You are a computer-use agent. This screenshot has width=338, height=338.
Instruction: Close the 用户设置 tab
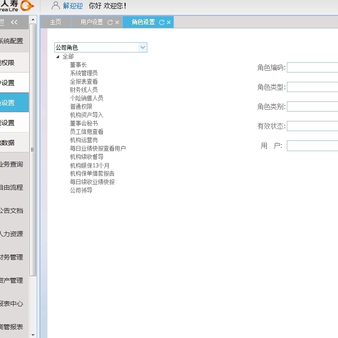click(x=117, y=22)
